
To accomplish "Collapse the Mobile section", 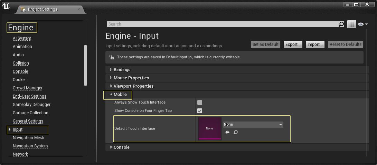I will pos(120,95).
